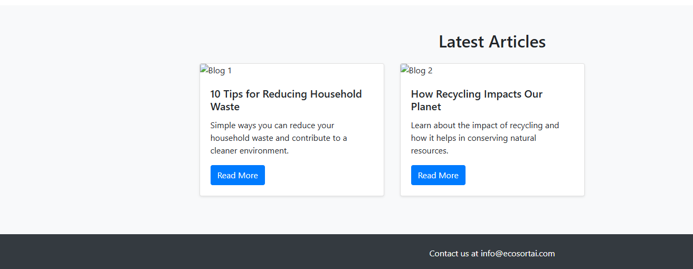Click the recycling card description text
The width and height of the screenshot is (693, 269).
click(x=485, y=138)
